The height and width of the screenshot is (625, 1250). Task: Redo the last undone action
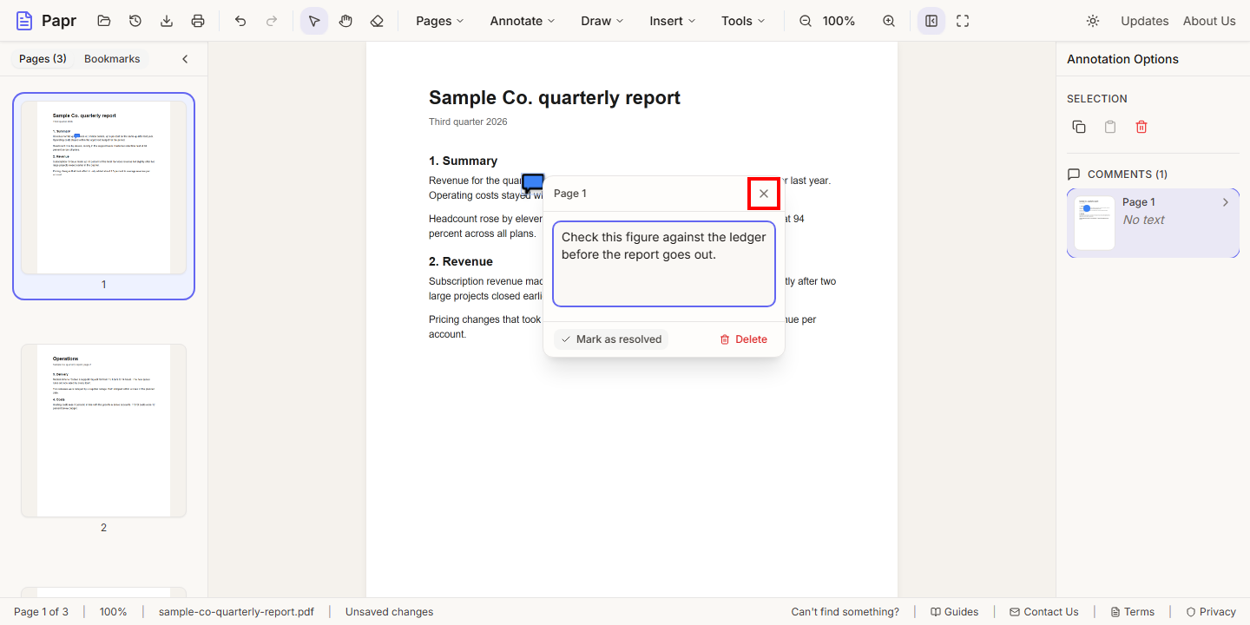click(x=272, y=21)
